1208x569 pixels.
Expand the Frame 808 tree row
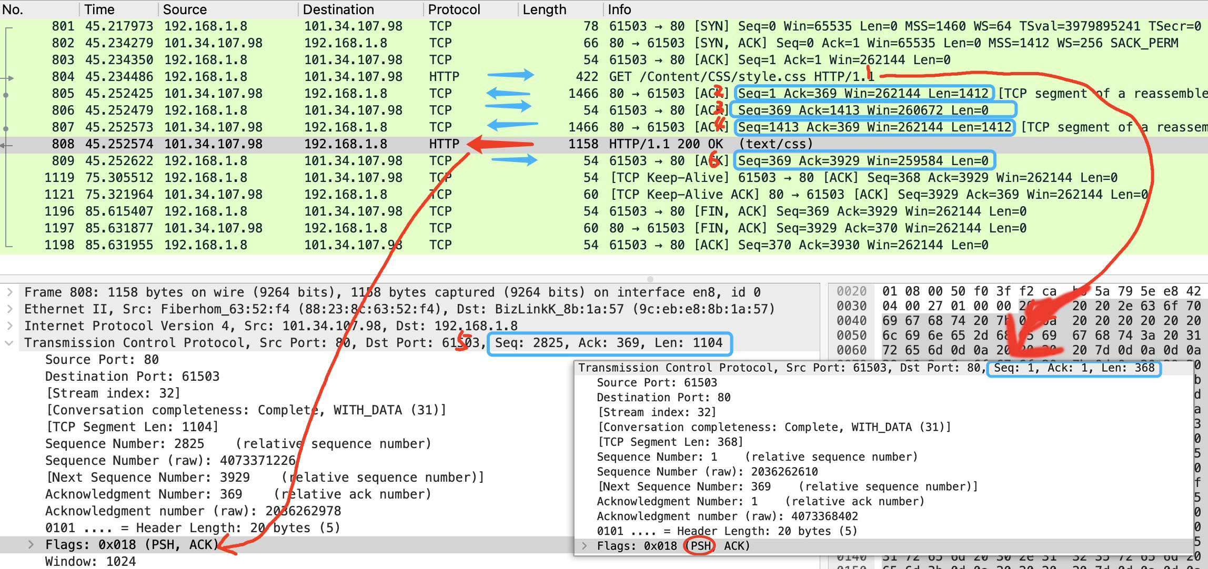pyautogui.click(x=9, y=292)
